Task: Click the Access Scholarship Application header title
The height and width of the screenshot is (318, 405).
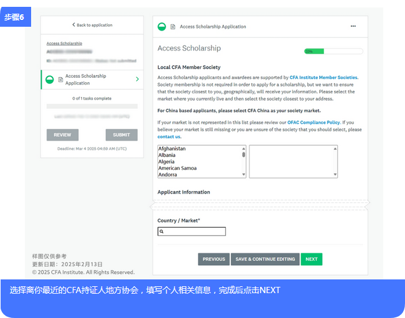Action: point(213,27)
